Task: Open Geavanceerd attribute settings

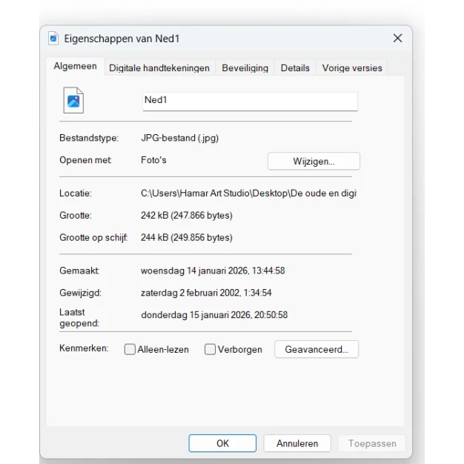Action: click(316, 349)
